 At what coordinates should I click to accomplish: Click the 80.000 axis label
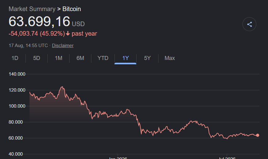coord(16,122)
